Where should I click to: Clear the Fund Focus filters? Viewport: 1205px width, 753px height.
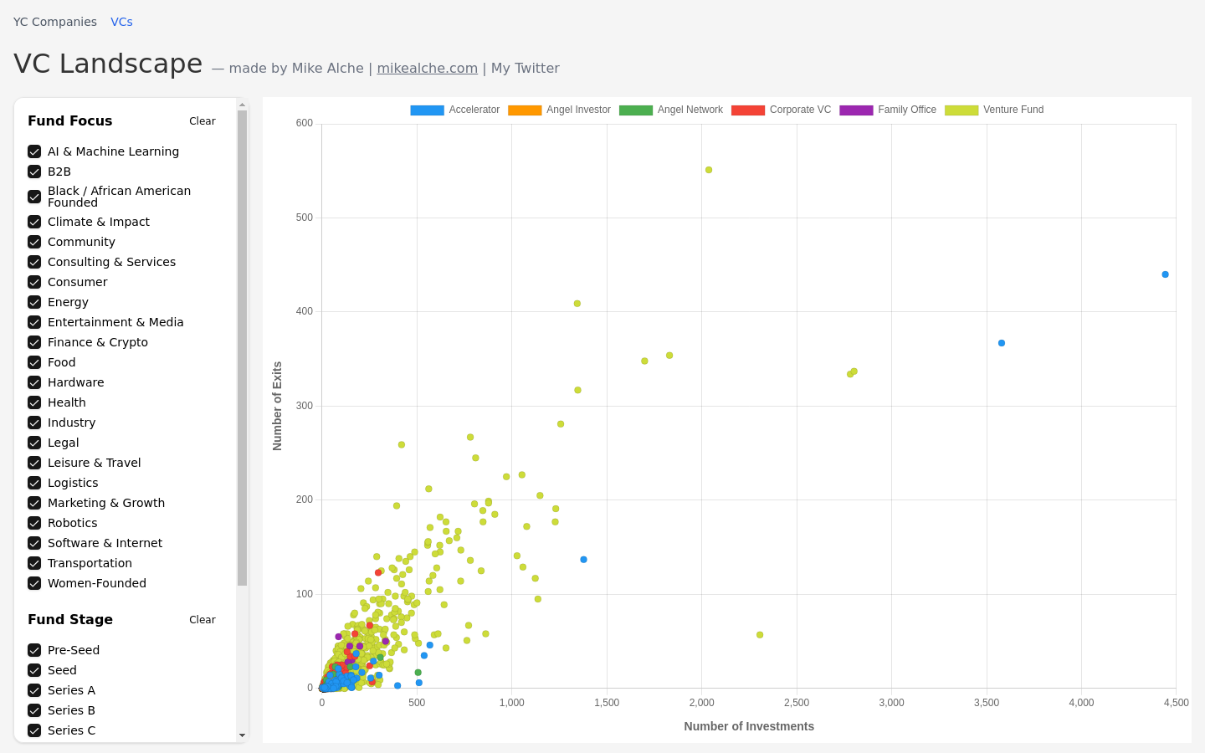pos(202,121)
